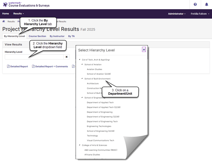
Task: Switch to the By Instructor tab
Action: click(x=57, y=36)
